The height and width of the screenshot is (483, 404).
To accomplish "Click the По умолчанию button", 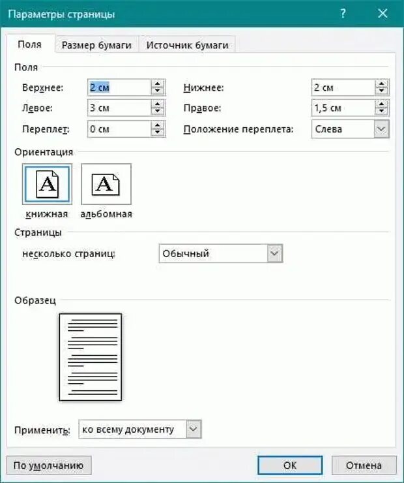I will (49, 465).
